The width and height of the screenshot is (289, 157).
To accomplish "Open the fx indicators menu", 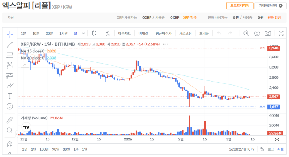I will coord(107,33).
